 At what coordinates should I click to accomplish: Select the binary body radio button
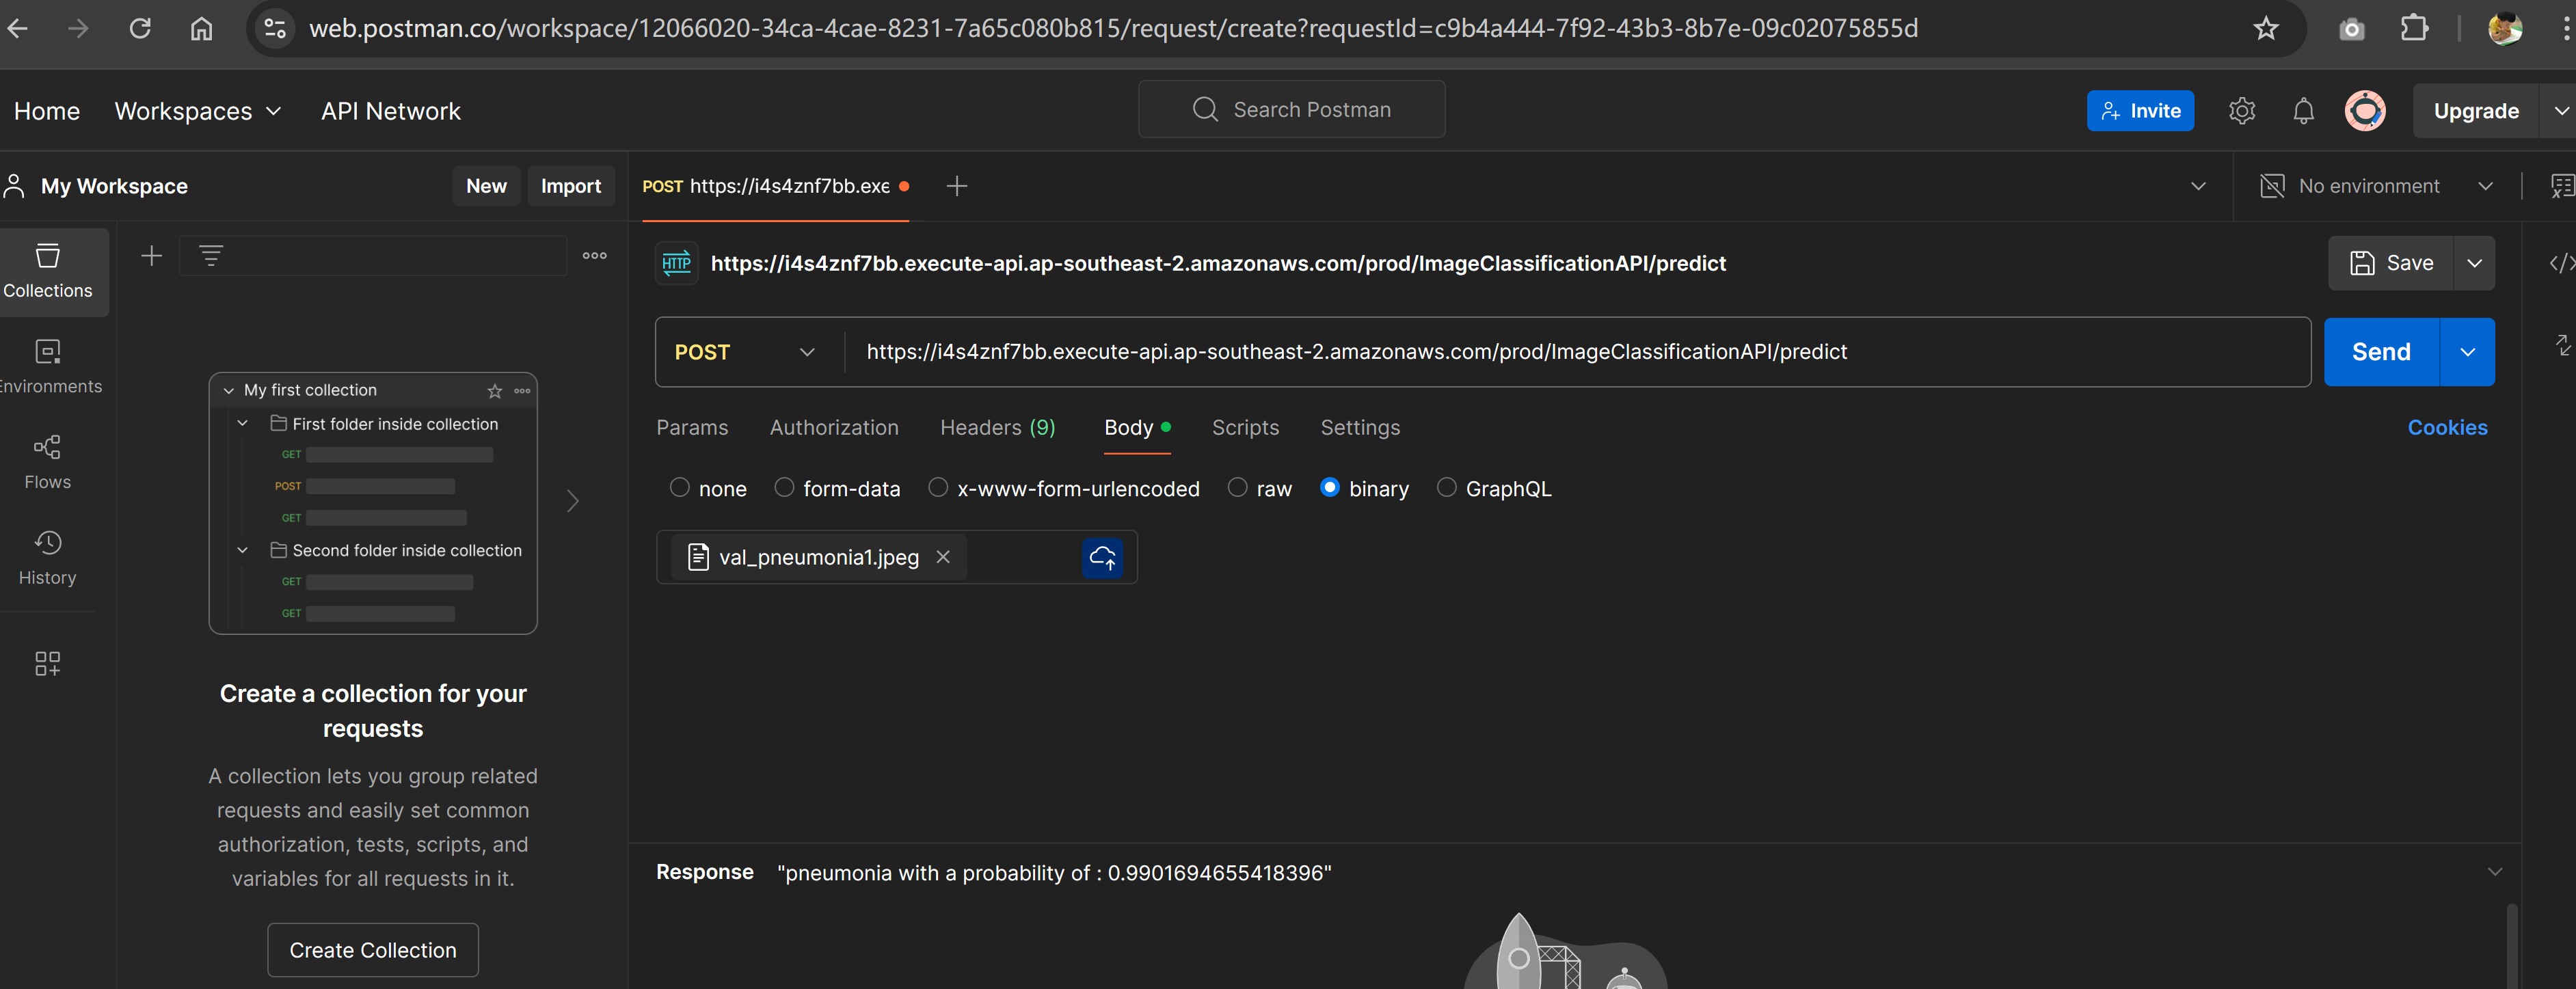(x=1330, y=488)
